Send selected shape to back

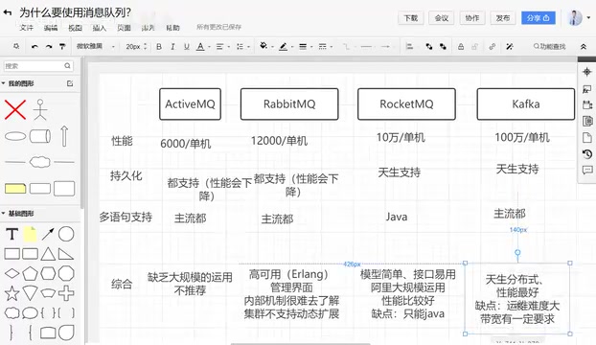(444, 46)
